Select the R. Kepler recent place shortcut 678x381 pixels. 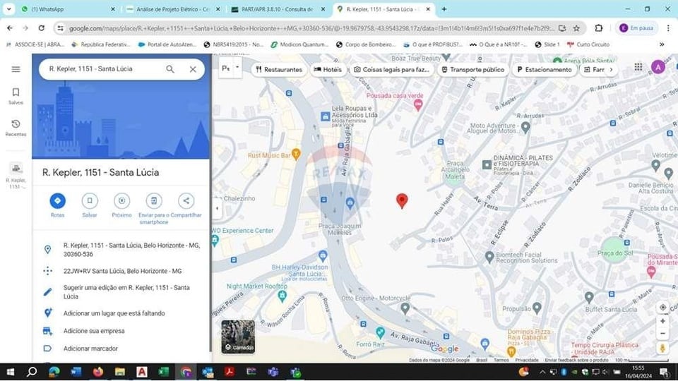pos(16,176)
